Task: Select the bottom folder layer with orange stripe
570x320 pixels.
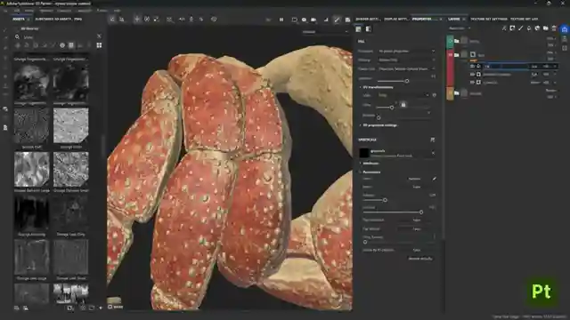Action: tap(501, 93)
